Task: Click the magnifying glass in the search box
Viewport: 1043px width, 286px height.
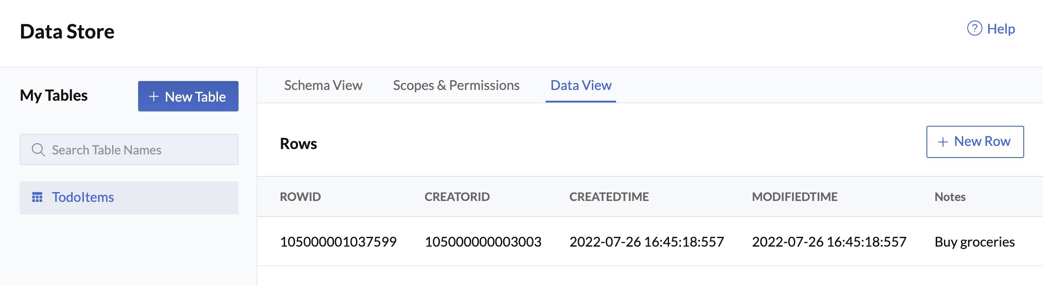Action: [x=38, y=149]
